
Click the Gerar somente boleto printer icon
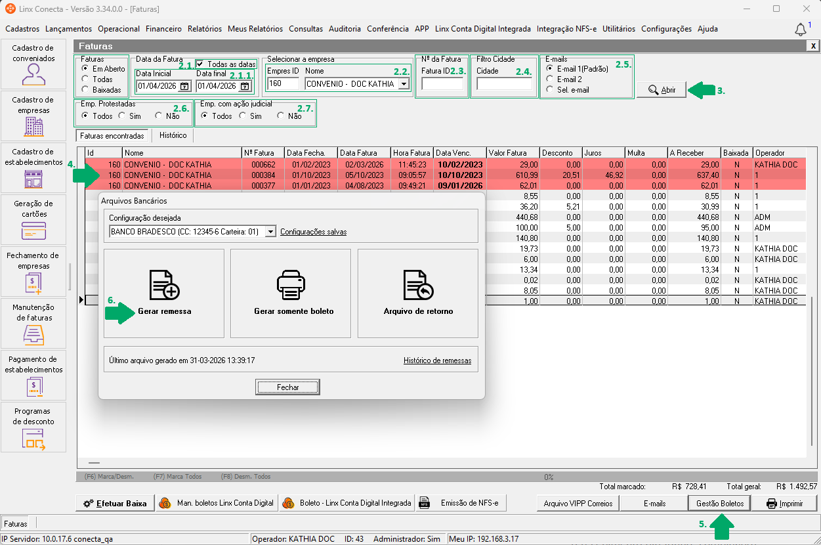pyautogui.click(x=291, y=285)
